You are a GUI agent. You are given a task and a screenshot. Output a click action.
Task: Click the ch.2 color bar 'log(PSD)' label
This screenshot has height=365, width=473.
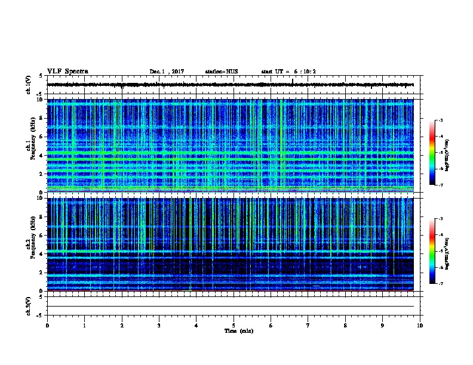pyautogui.click(x=447, y=253)
